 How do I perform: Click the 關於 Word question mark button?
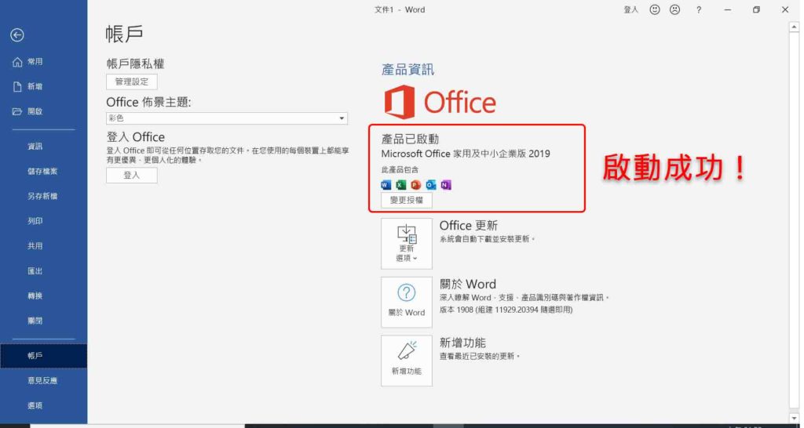point(407,302)
